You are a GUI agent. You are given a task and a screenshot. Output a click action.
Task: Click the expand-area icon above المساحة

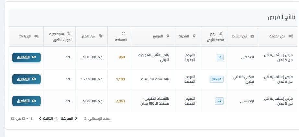point(123,34)
